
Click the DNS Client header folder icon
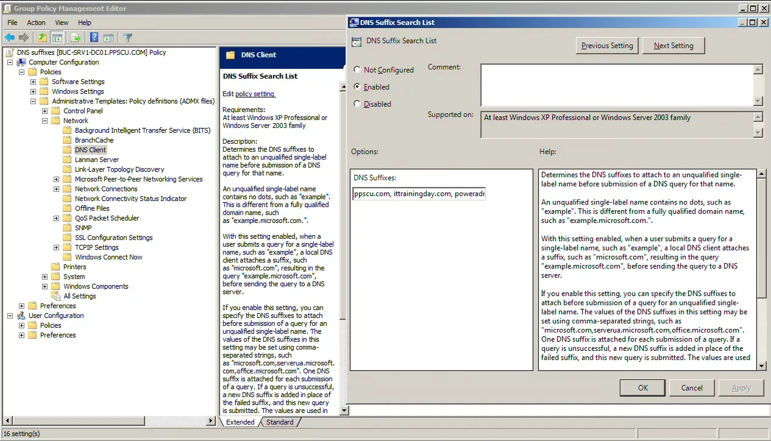tap(230, 55)
